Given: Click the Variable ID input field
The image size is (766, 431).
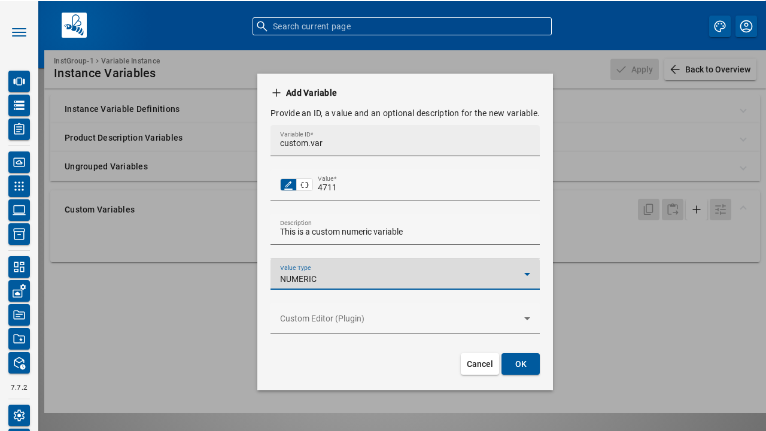Looking at the screenshot, I should (x=405, y=143).
